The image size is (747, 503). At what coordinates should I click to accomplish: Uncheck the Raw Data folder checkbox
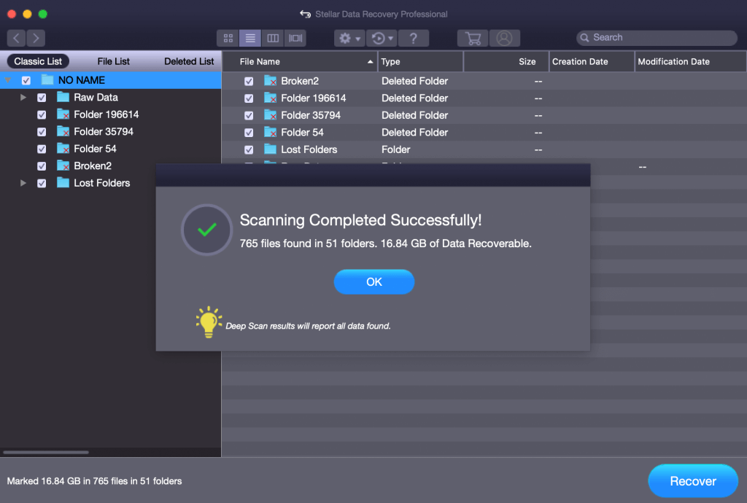(x=42, y=98)
